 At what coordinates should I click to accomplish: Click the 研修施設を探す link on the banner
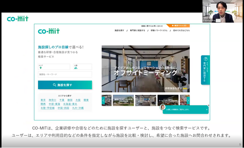[x=176, y=89]
